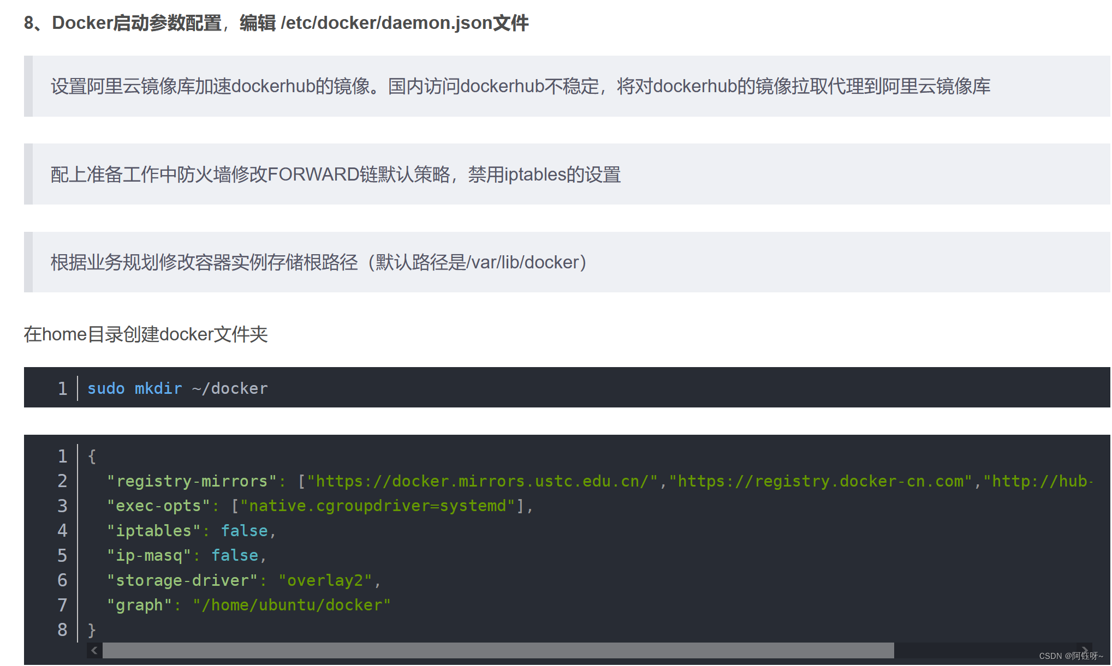Click the "overlay2" value
The image size is (1112, 666).
(325, 580)
